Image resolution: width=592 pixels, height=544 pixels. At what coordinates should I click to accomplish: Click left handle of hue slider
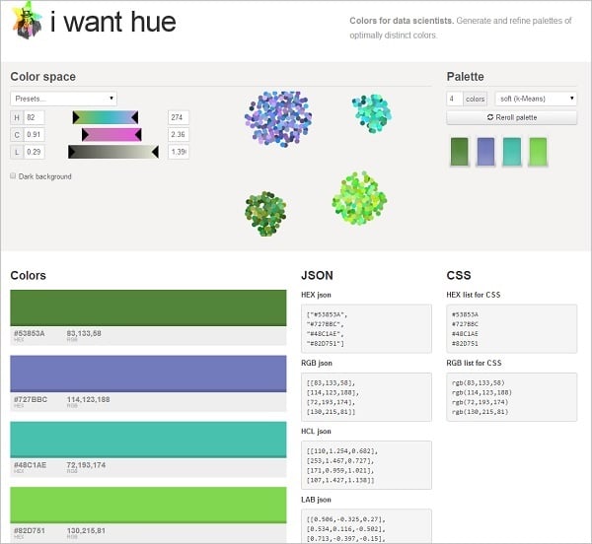point(76,117)
